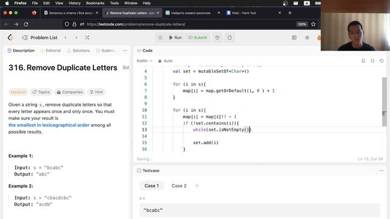The image size is (390, 219).
Task: Open the History menu
Action: (x=74, y=3)
